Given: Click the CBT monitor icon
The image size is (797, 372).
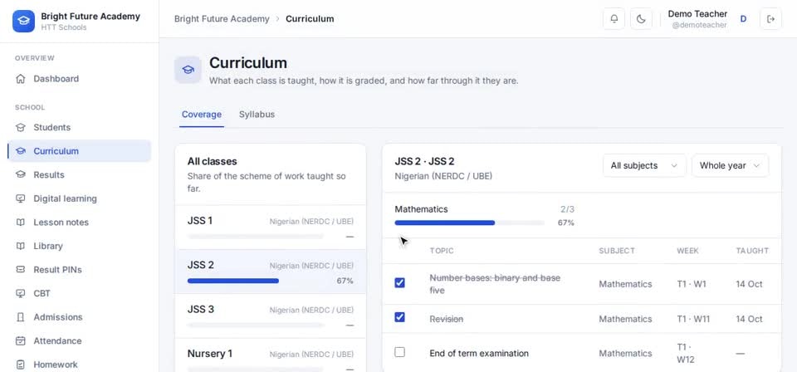Looking at the screenshot, I should [20, 293].
